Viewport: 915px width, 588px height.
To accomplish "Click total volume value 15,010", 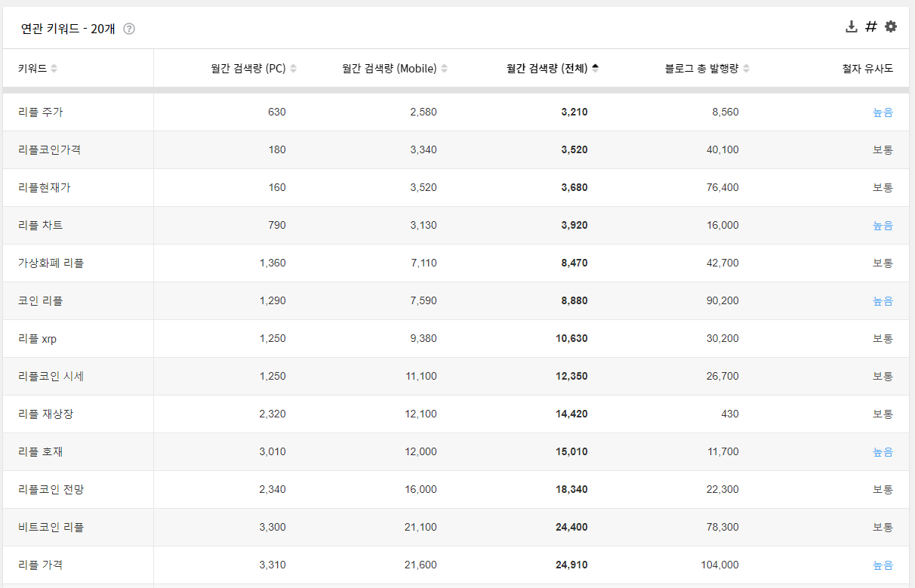I will pyautogui.click(x=571, y=452).
